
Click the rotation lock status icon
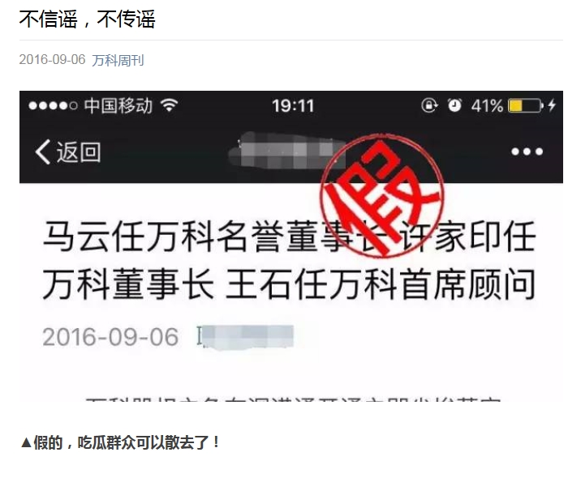click(429, 105)
